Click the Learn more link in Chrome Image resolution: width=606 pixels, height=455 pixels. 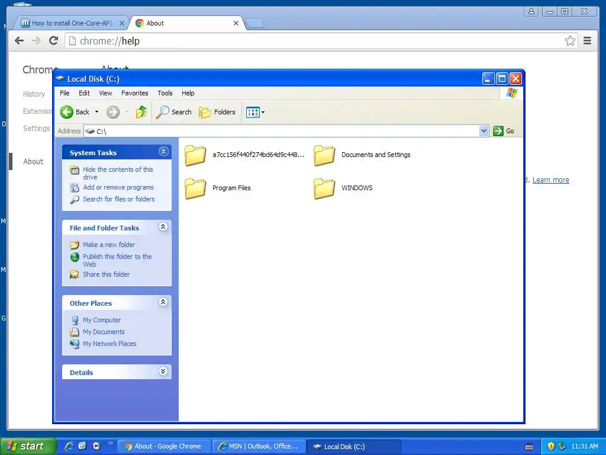(x=551, y=180)
